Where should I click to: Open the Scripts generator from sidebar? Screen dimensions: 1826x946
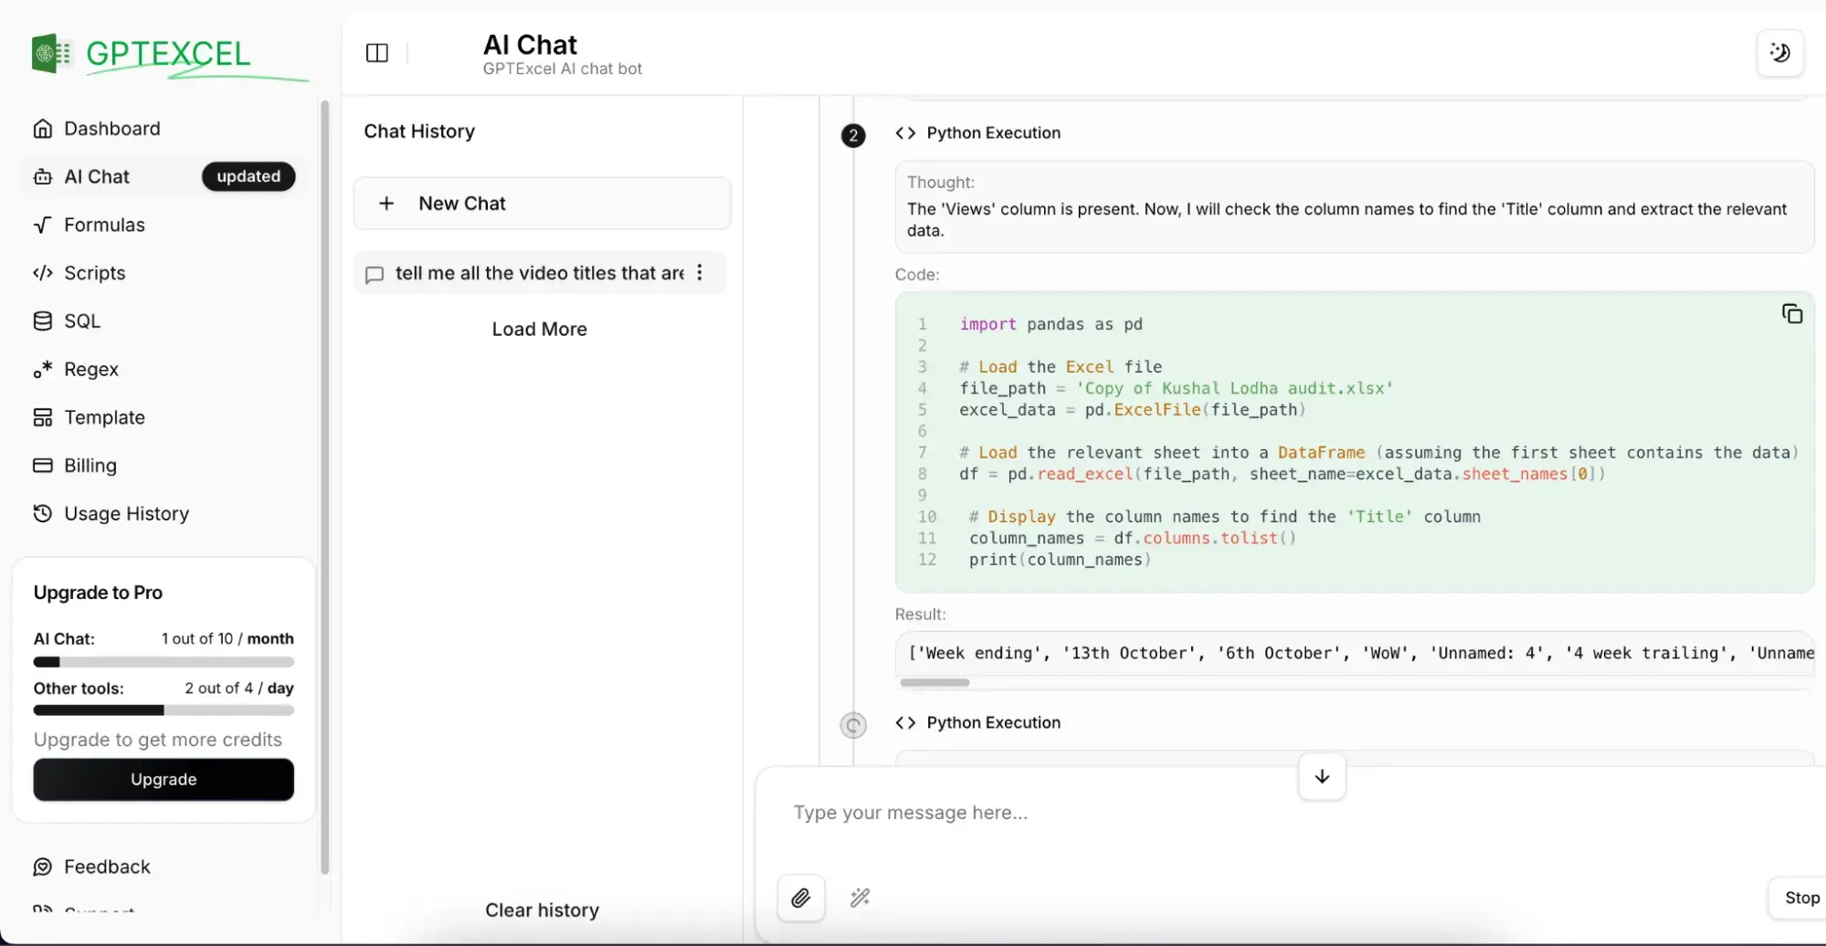pyautogui.click(x=95, y=272)
